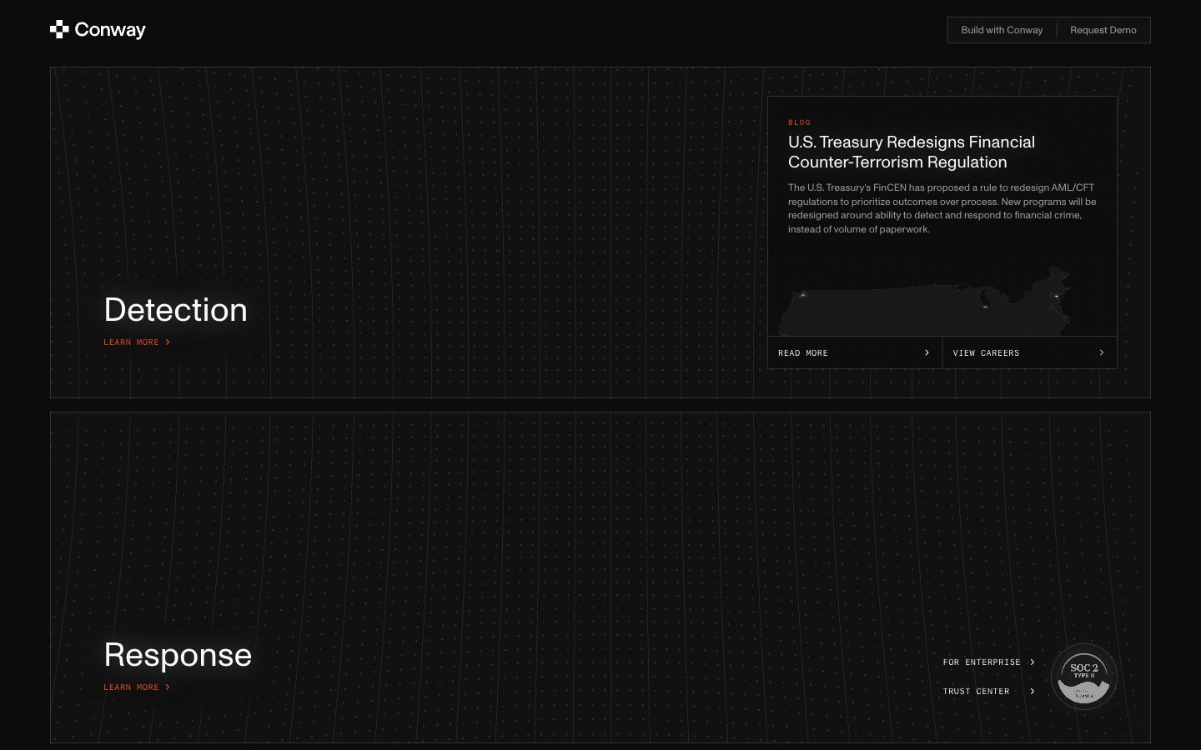Click the Conway cross logo icon

click(x=59, y=30)
